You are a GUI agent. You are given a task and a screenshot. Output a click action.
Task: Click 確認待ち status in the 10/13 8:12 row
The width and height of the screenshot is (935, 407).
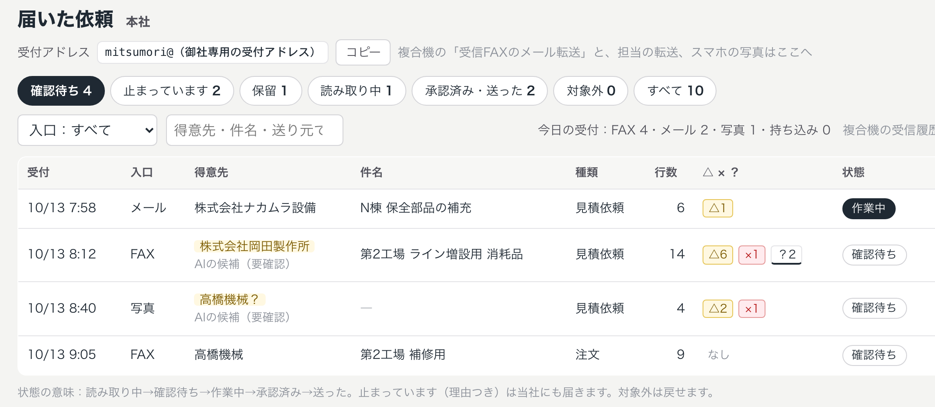click(x=875, y=255)
